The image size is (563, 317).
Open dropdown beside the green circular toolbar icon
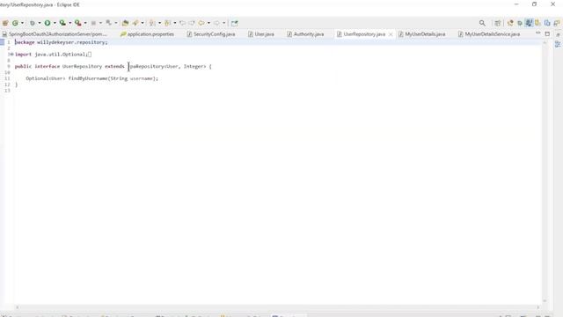click(x=22, y=23)
